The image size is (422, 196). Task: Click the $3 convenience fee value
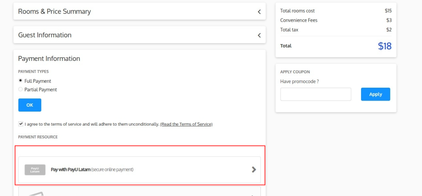pos(389,20)
